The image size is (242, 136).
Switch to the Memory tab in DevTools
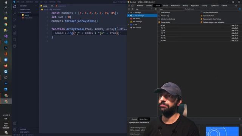coord(185,6)
